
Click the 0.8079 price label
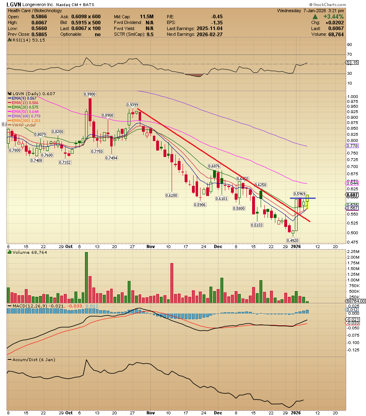(40, 135)
